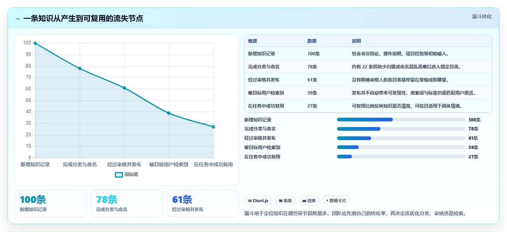Click the x-axis label 完成分类与命名
507x232 pixels.
click(x=80, y=165)
